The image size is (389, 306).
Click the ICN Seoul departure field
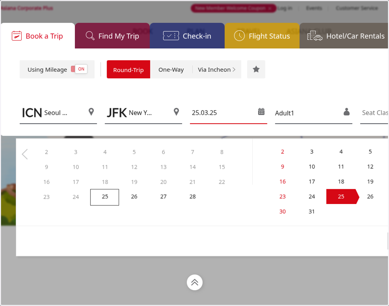coord(58,113)
